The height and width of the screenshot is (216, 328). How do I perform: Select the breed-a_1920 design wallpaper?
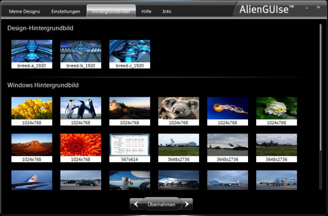(x=32, y=51)
